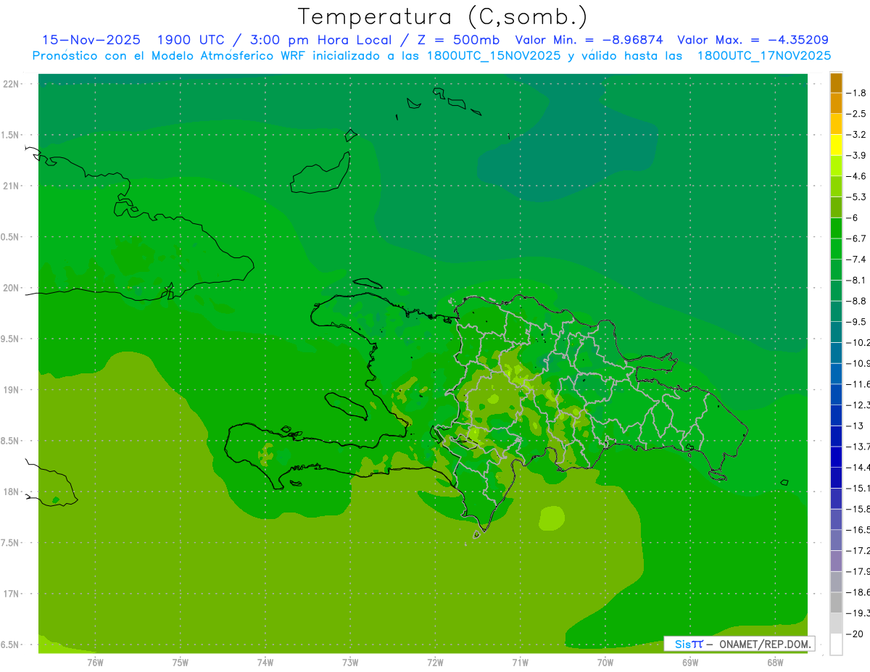
Task: Click the "-20" colorbar label
Action: pos(855,634)
